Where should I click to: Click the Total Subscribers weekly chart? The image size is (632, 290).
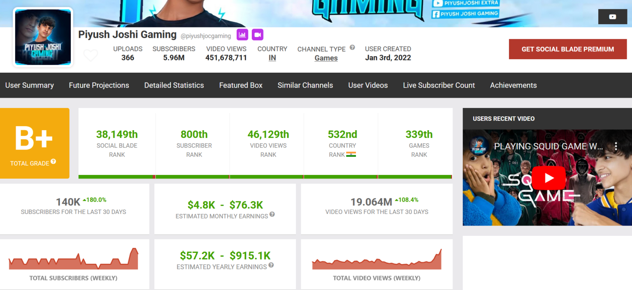[x=73, y=259]
